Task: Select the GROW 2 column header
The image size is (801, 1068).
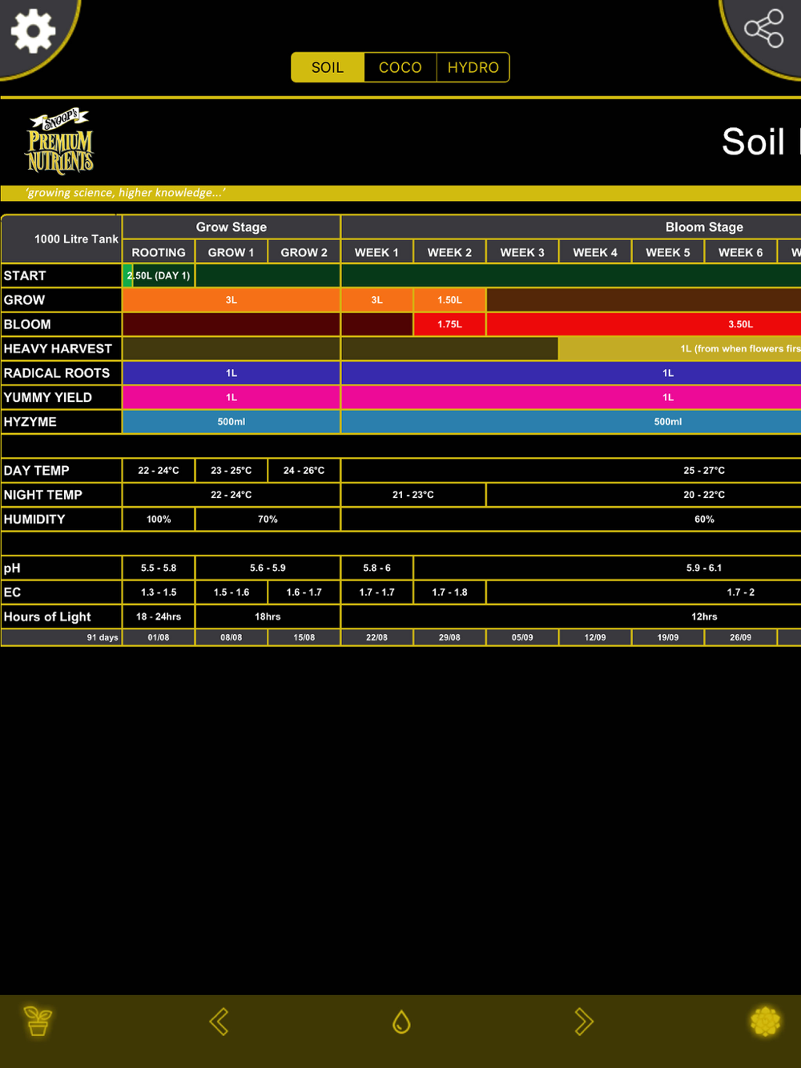Action: [x=304, y=252]
